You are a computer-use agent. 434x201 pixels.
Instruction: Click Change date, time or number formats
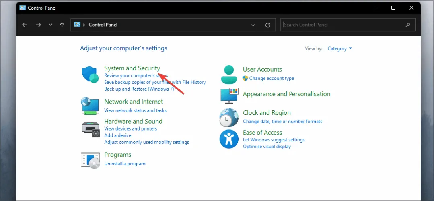(282, 121)
